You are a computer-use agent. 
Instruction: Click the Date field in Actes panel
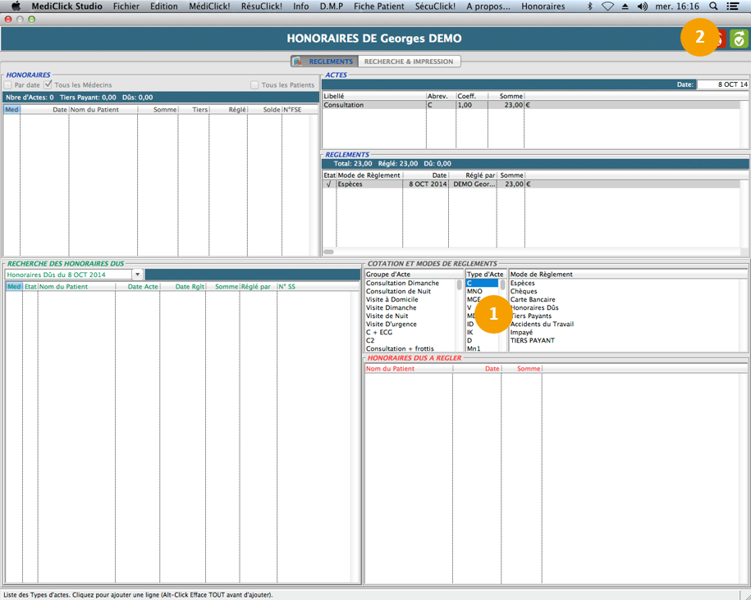click(x=722, y=84)
